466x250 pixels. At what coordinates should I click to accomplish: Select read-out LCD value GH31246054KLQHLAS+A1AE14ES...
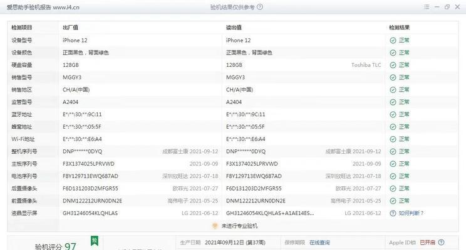tap(270, 213)
